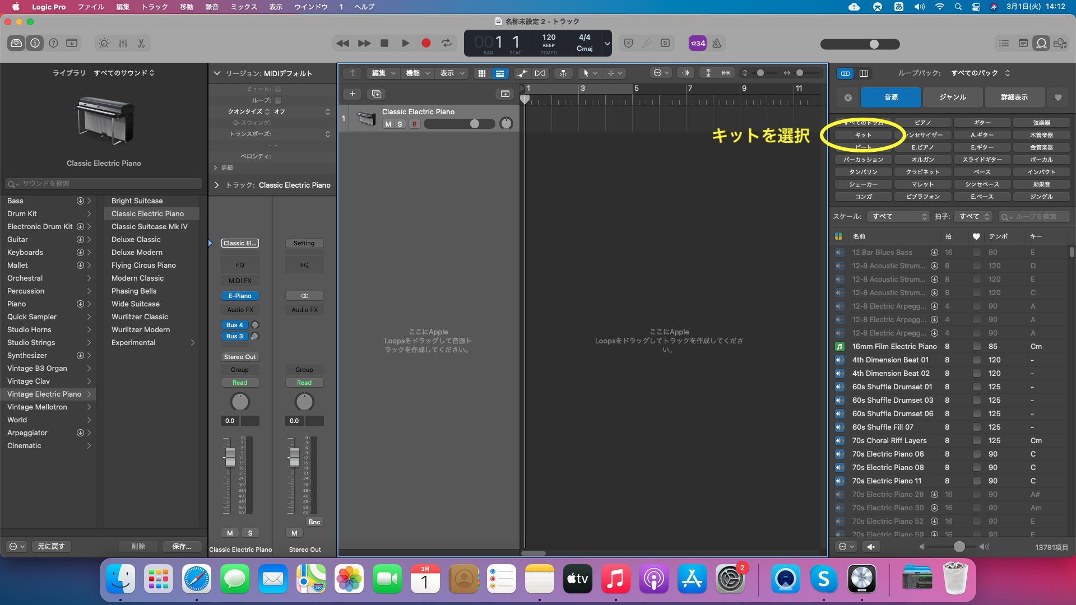1076x605 pixels.
Task: Toggle the waveform zoom button
Action: coord(685,73)
